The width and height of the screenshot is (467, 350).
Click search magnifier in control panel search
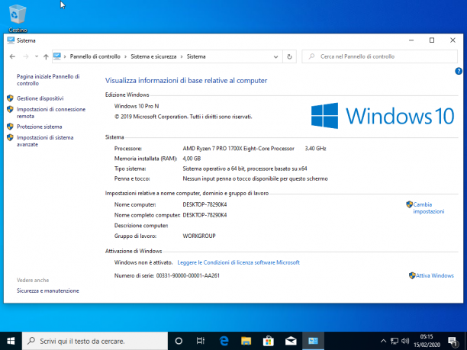click(311, 56)
